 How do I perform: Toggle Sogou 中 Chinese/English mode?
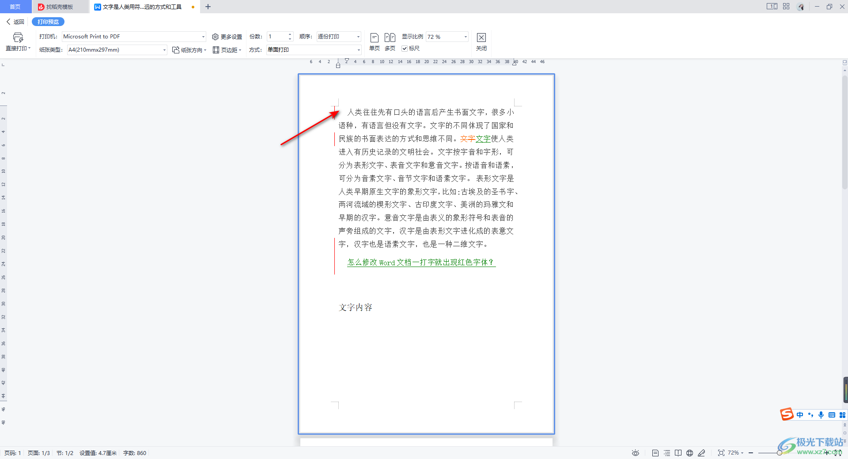800,415
